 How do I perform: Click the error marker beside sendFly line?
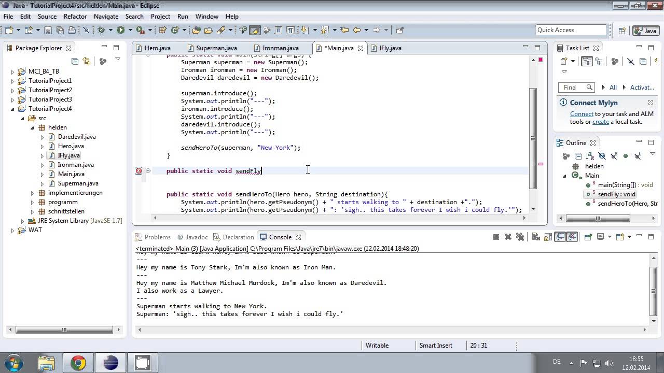click(139, 170)
